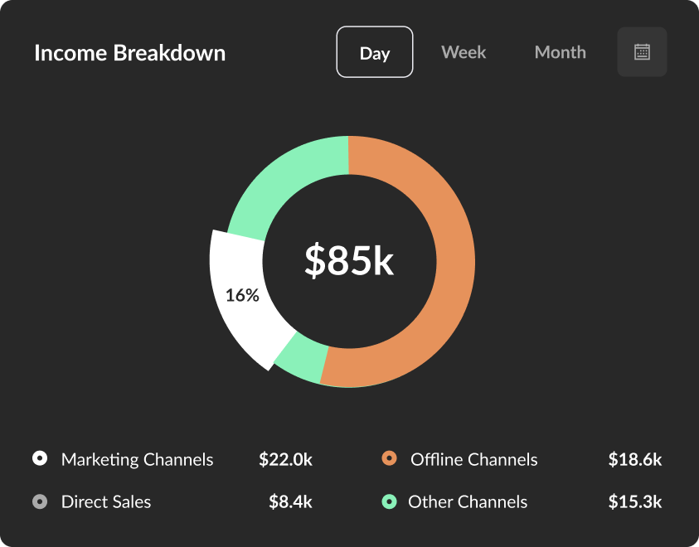Toggle visibility of Other Channels series

468,501
